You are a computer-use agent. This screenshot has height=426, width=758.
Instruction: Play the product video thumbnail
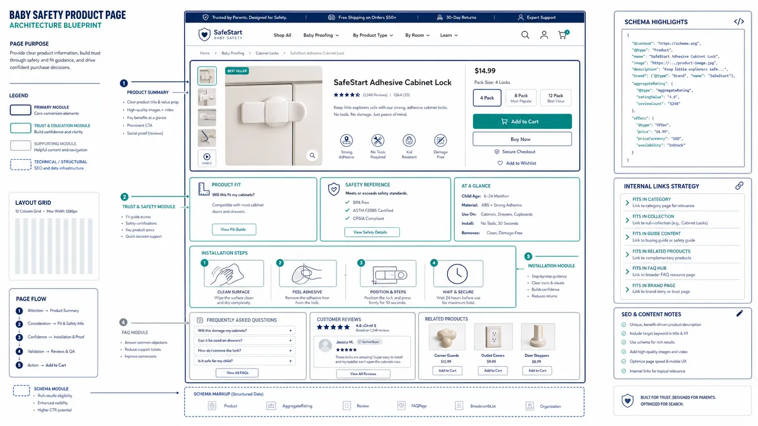pos(207,158)
